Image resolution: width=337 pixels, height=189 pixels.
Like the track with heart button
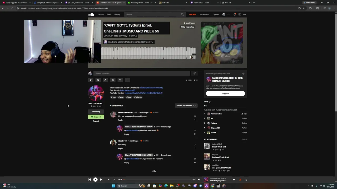pyautogui.click(x=91, y=80)
